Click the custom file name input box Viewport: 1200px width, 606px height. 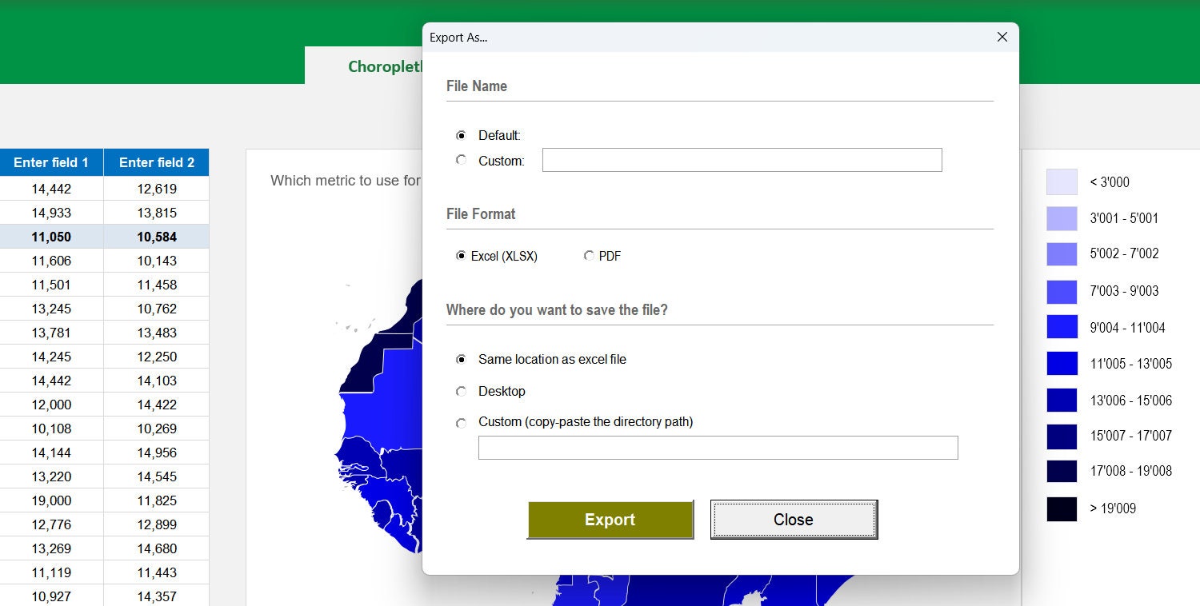pyautogui.click(x=742, y=160)
